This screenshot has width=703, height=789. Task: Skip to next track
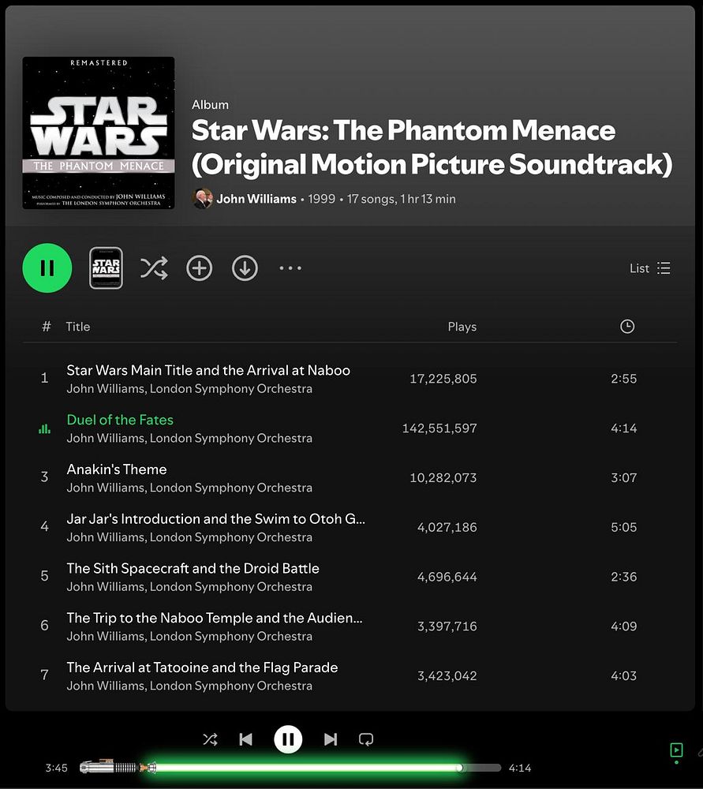click(x=331, y=739)
